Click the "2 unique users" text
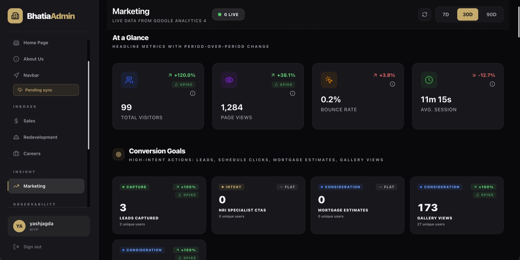 point(132,225)
